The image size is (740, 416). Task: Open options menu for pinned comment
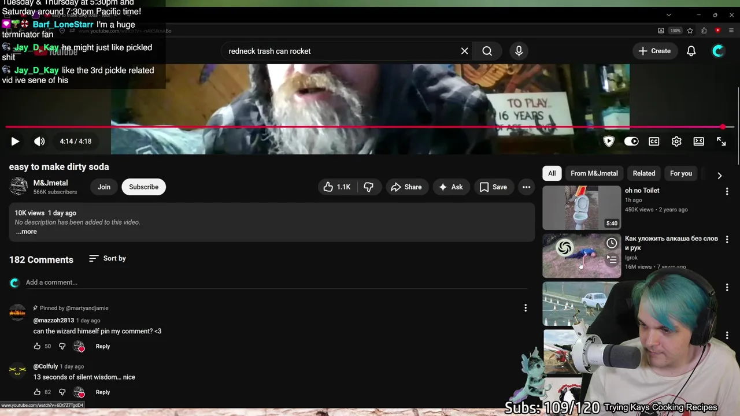click(526, 308)
